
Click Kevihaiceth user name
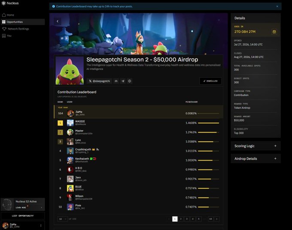[x=82, y=159]
